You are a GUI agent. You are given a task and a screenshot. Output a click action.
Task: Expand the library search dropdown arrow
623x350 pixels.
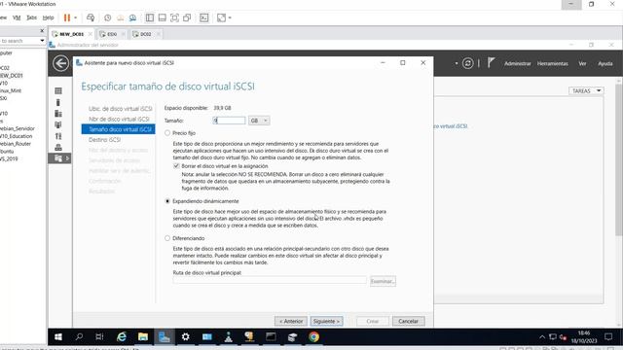point(42,41)
